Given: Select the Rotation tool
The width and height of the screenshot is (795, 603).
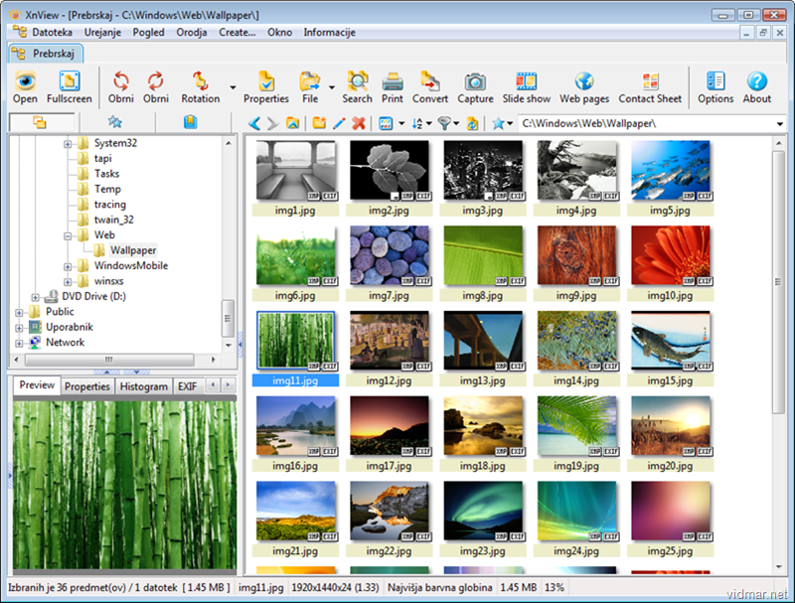Looking at the screenshot, I should click(x=203, y=87).
